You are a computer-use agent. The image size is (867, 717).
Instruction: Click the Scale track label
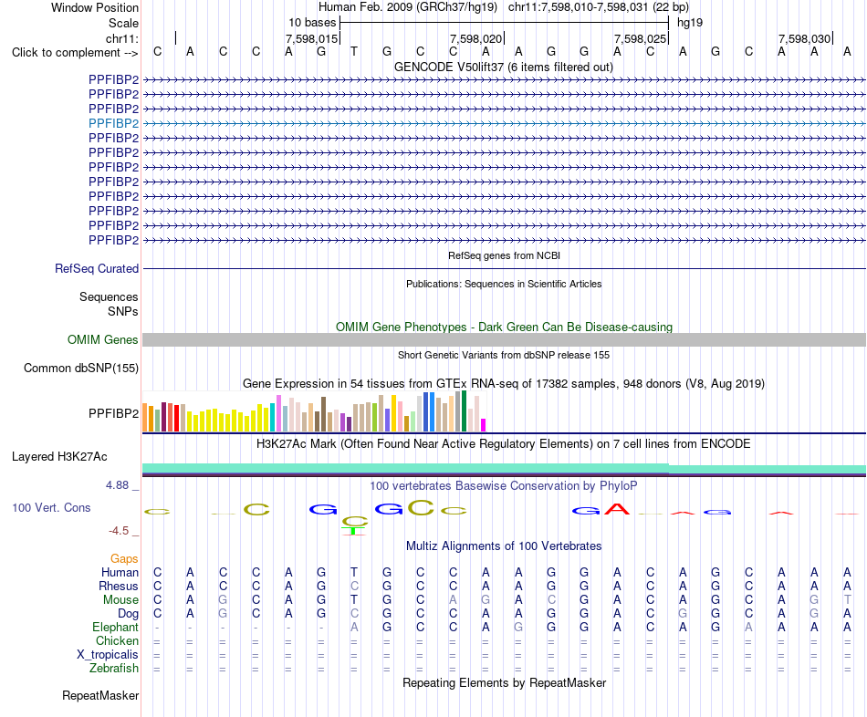coord(123,23)
